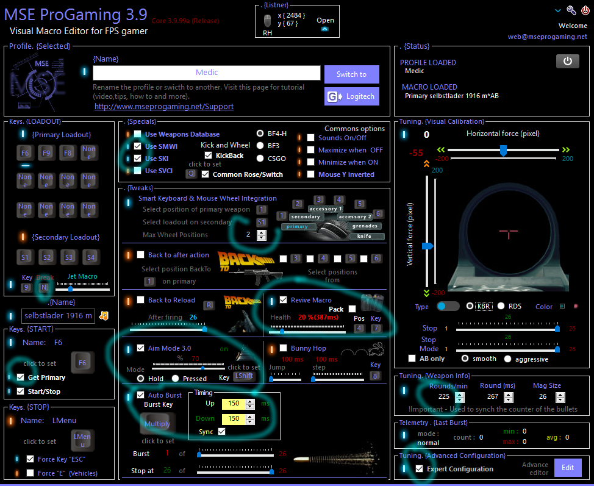Click the Break key N
Viewport: 594px width, 486px height.
[x=44, y=287]
